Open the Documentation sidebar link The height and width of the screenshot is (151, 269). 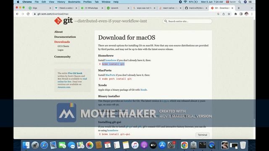[x=65, y=37]
